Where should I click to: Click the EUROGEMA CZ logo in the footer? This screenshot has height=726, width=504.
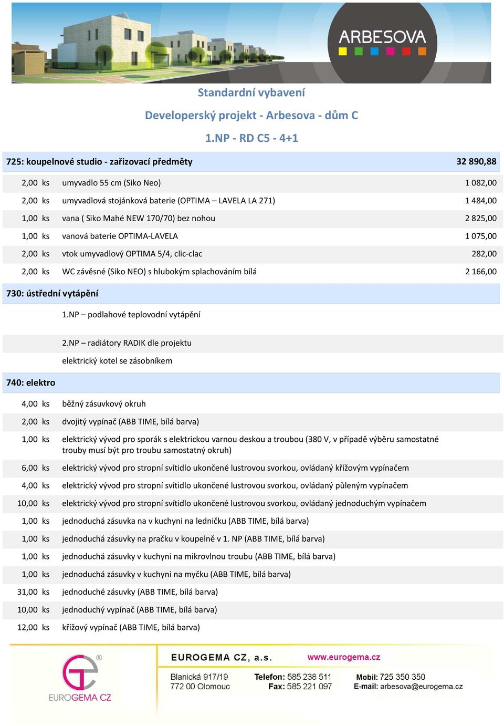pos(80,678)
